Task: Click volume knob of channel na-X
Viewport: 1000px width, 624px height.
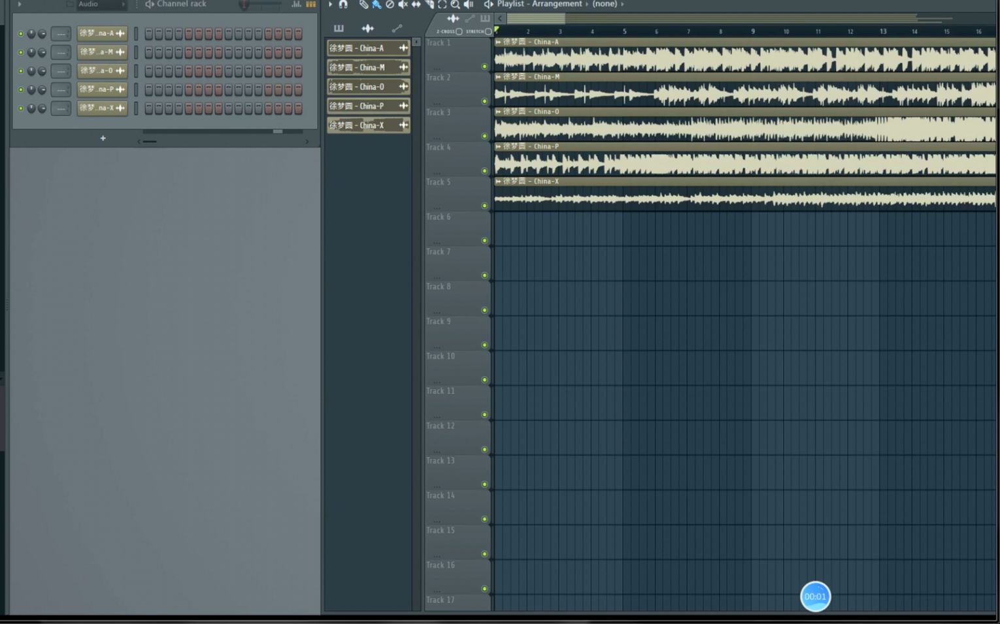Action: 42,108
